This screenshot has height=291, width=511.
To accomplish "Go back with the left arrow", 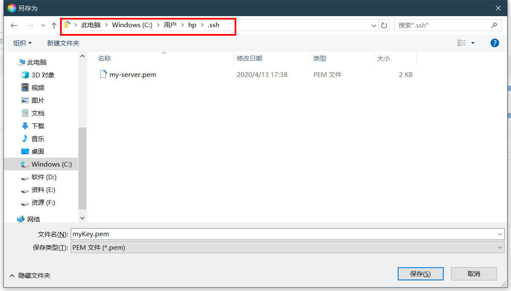I will 14,25.
